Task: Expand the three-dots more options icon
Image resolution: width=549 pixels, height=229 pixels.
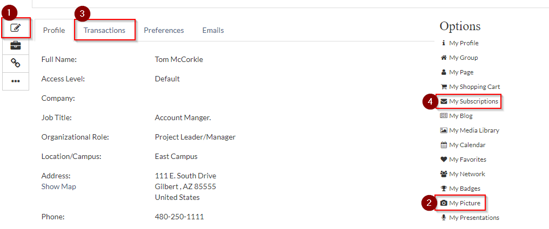Action: 16,81
